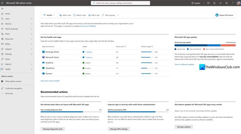Select Edit a user in toolbar

tap(94, 15)
